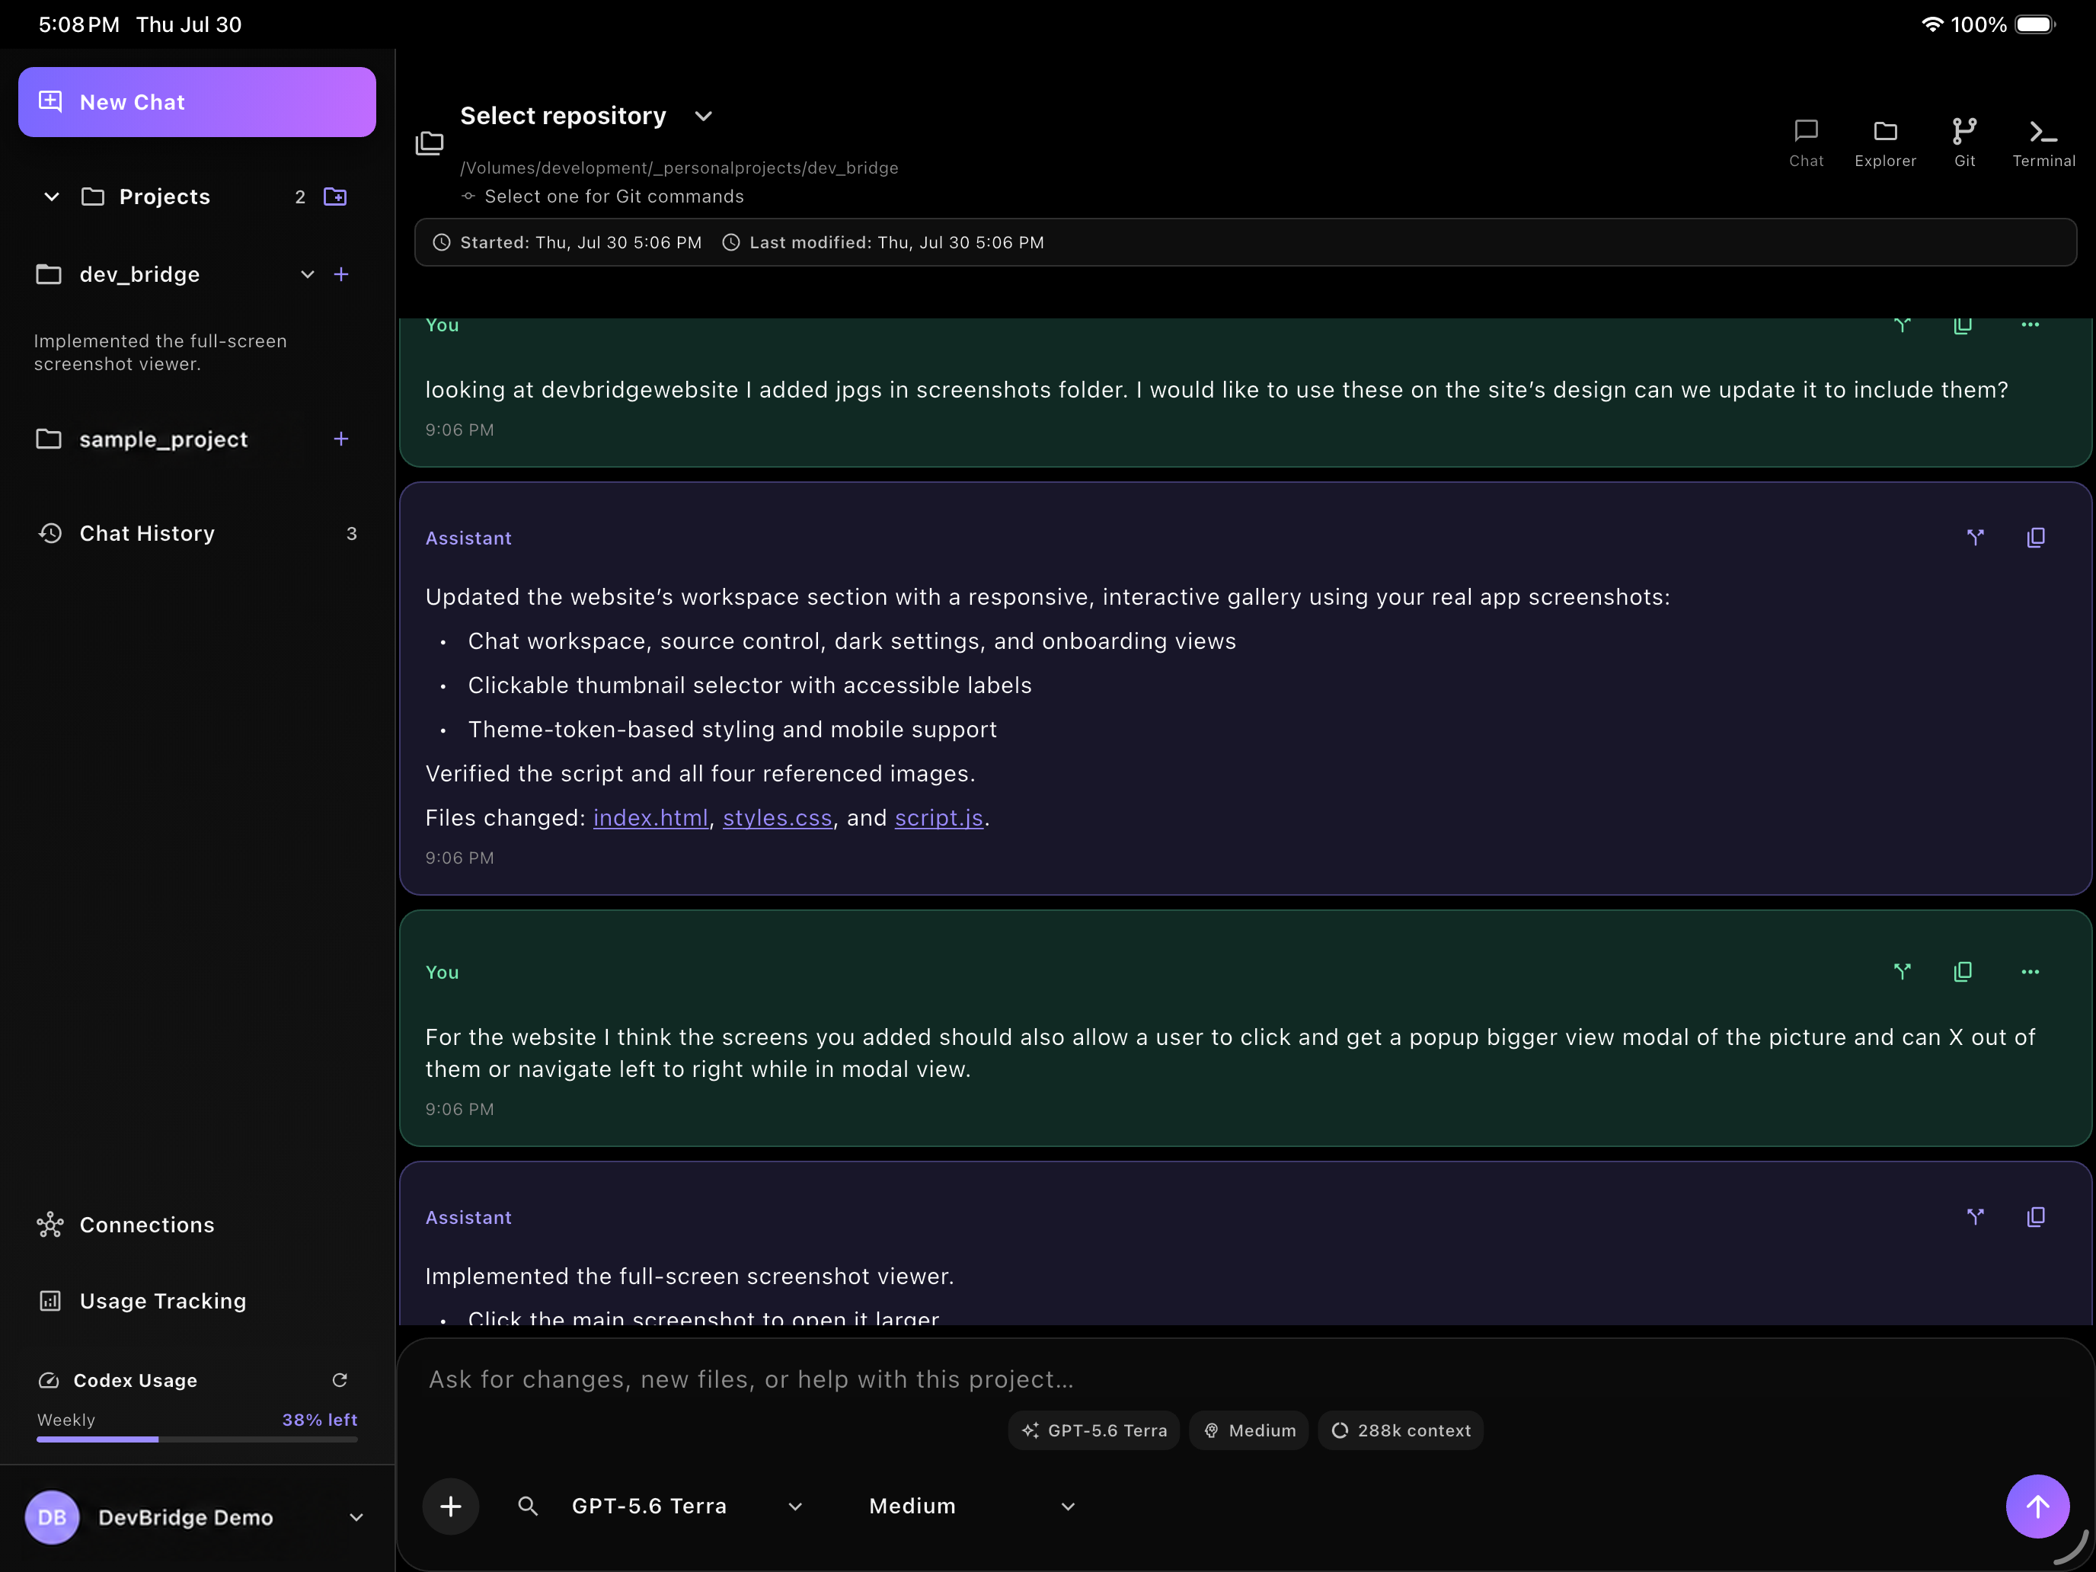Viewport: 2096px width, 1572px height.
Task: Open Chat History
Action: [x=197, y=533]
